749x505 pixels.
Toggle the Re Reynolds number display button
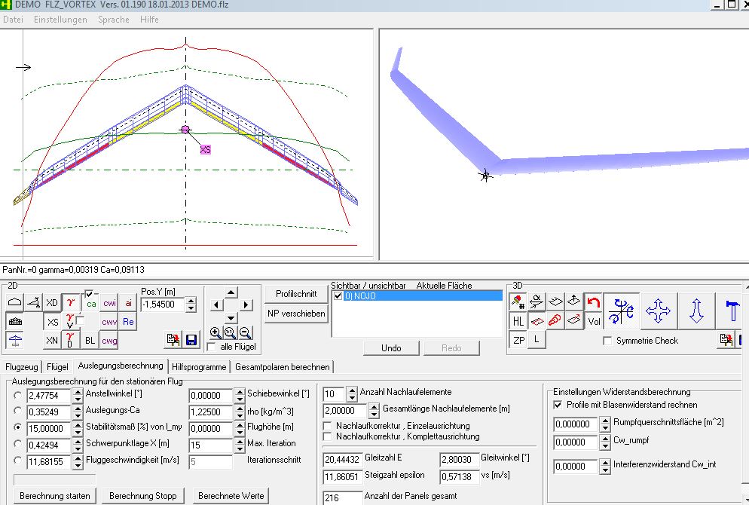pyautogui.click(x=128, y=322)
